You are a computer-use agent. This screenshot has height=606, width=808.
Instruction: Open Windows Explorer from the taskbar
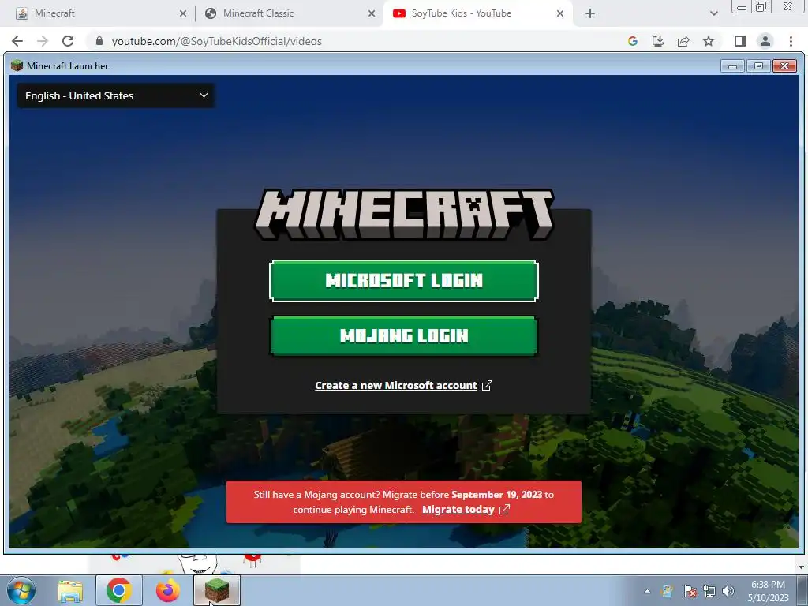click(x=70, y=591)
